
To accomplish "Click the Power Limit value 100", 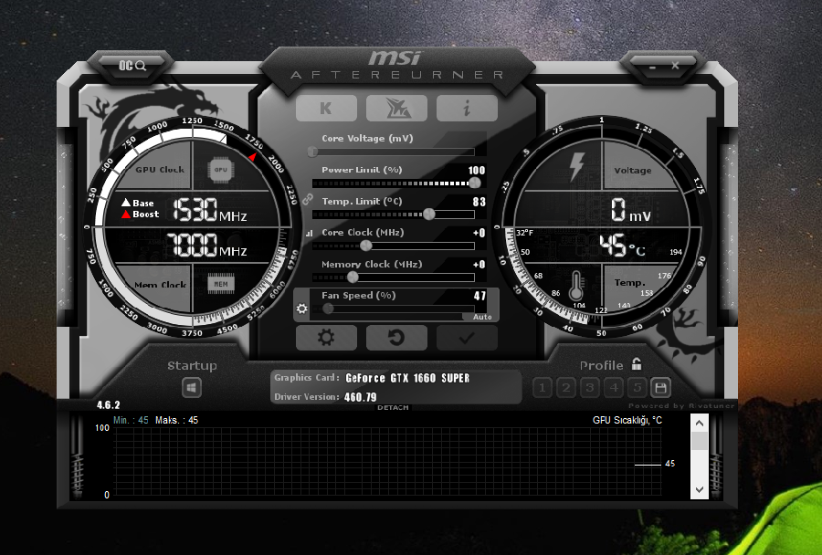I will (x=477, y=170).
